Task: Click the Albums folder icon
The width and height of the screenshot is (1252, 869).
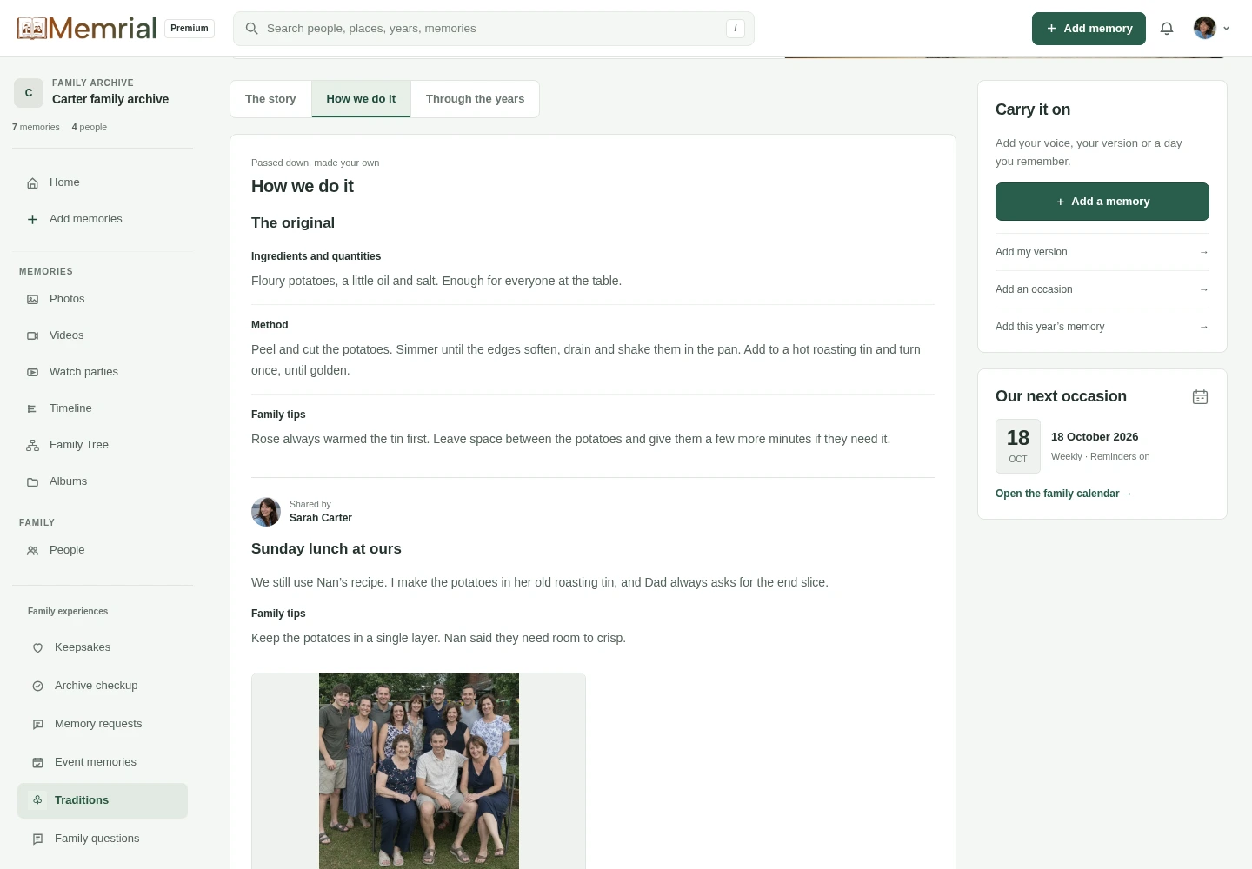Action: [x=32, y=482]
